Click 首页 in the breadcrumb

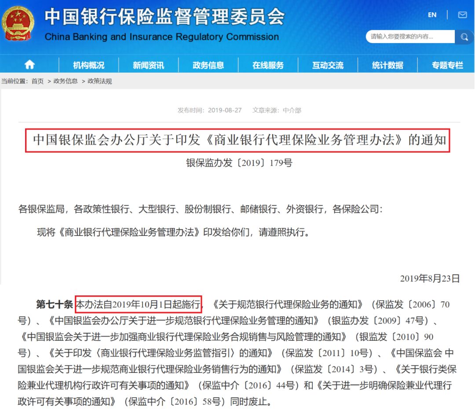37,81
